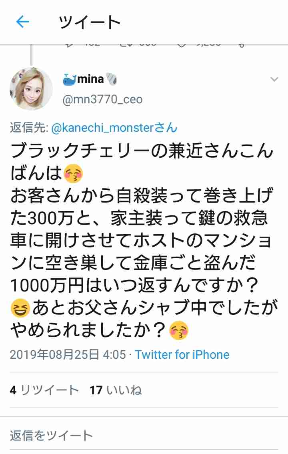Screen dimensions: 288x454
Task: Tap the reply tweet input field
Action: [x=144, y=435]
